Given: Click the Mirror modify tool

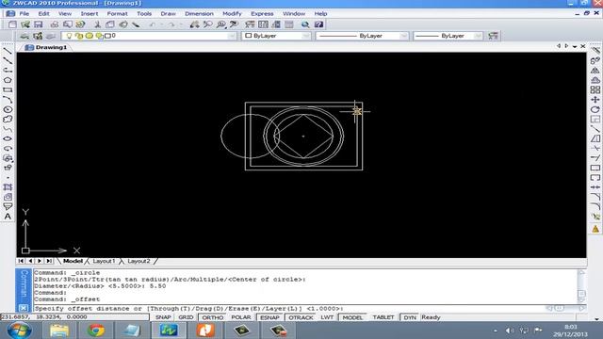Looking at the screenshot, I should pos(595,71).
